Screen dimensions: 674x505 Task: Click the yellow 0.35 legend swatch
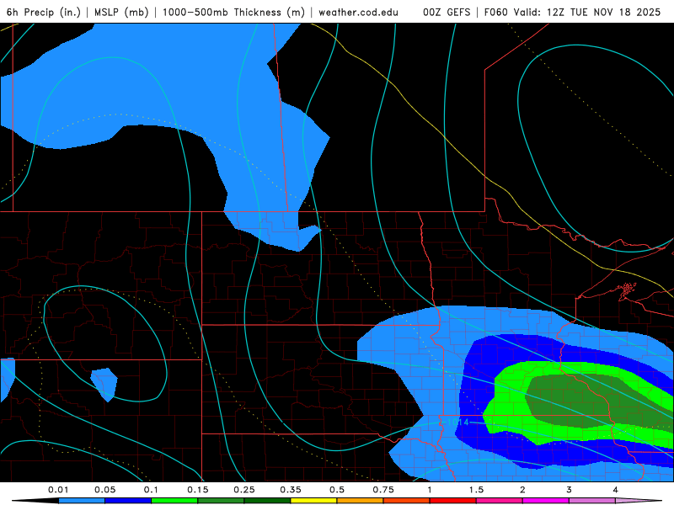point(313,501)
